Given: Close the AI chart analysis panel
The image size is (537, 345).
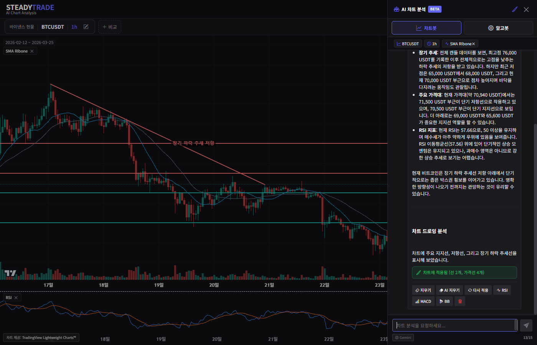Looking at the screenshot, I should (x=526, y=9).
